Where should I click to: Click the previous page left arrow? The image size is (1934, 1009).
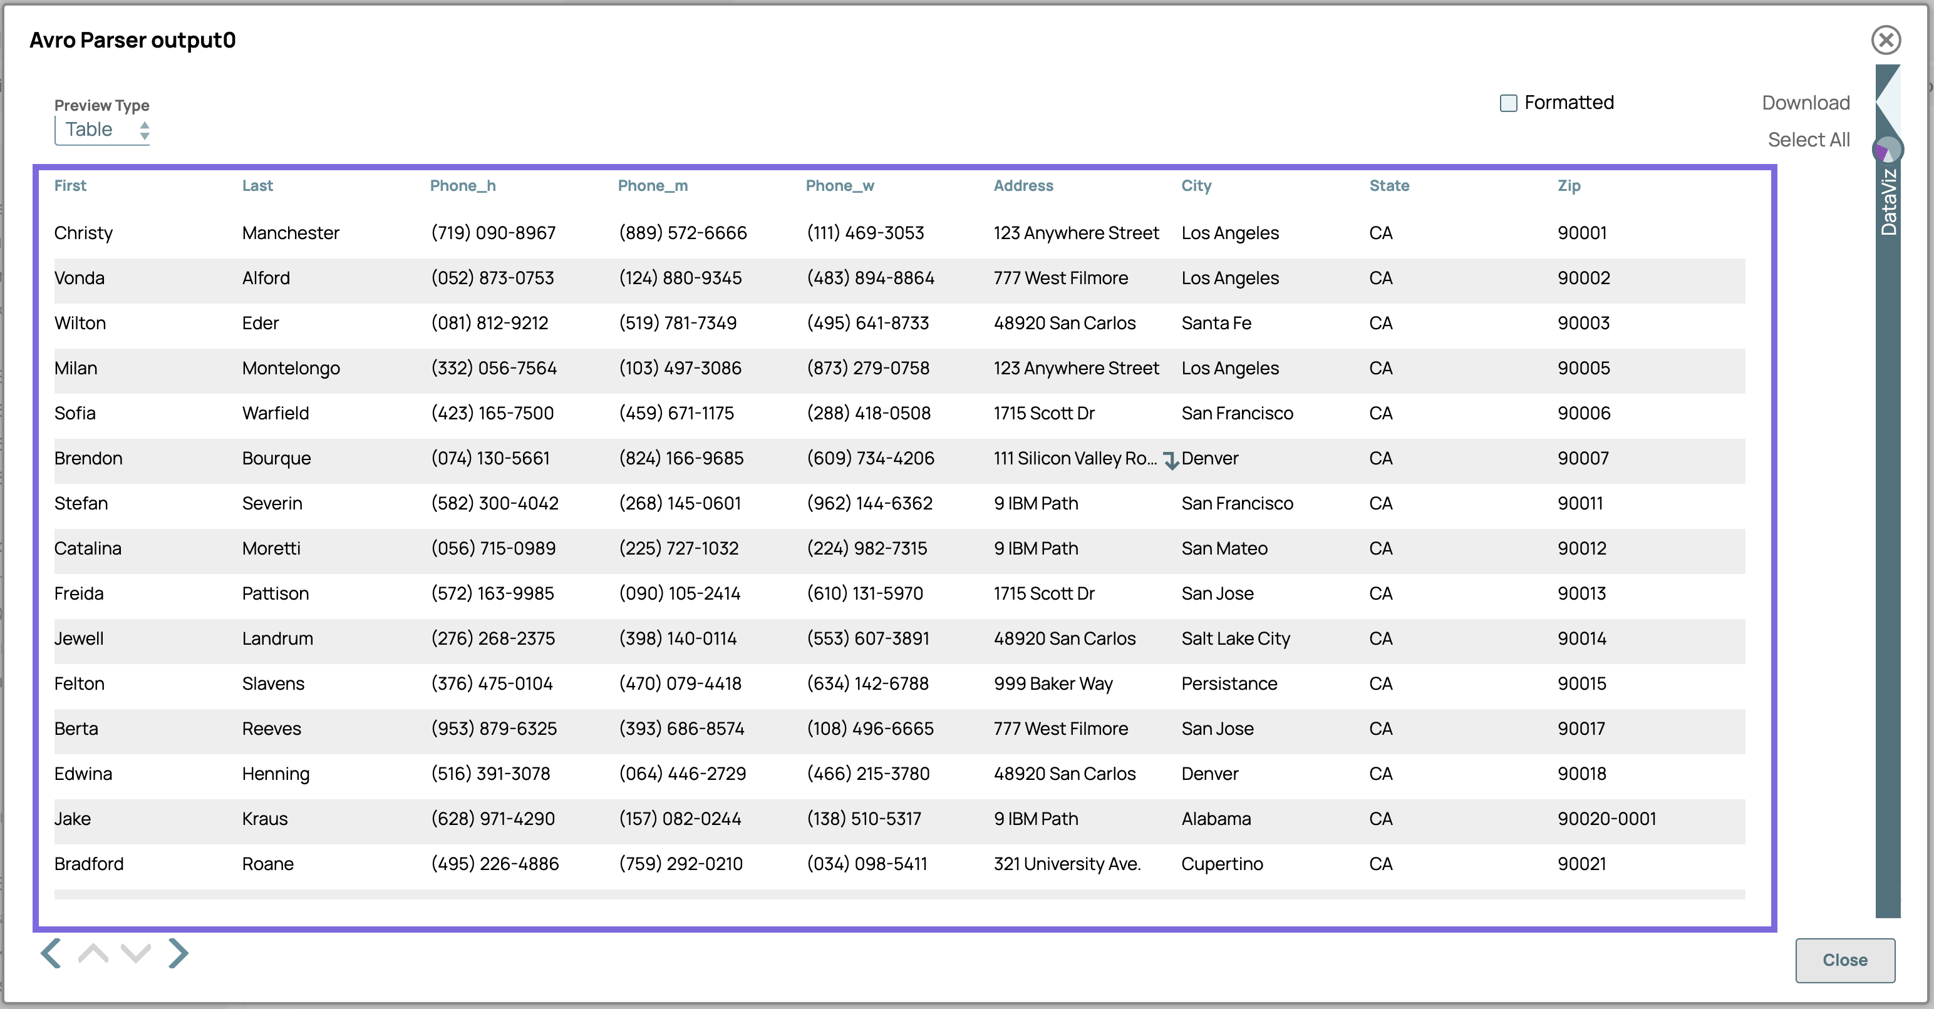(51, 953)
